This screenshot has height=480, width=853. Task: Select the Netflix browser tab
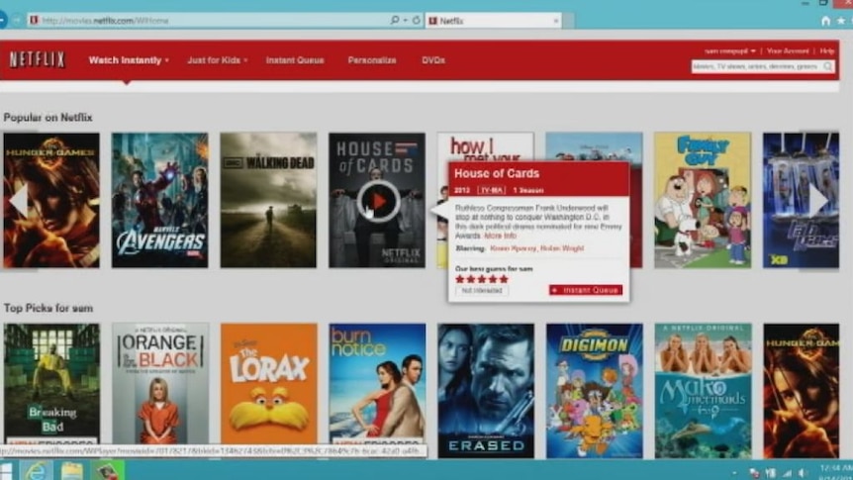(x=493, y=21)
